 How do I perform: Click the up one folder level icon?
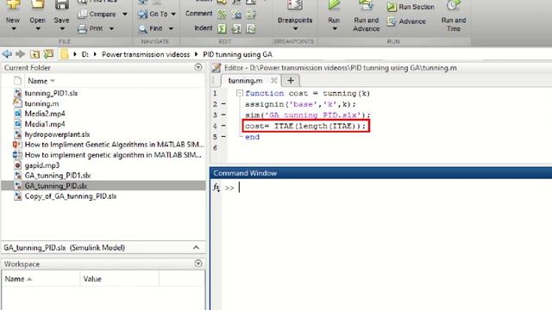click(x=34, y=54)
